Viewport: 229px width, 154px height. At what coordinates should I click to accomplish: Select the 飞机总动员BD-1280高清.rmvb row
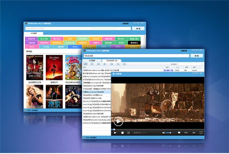pyautogui.click(x=97, y=95)
